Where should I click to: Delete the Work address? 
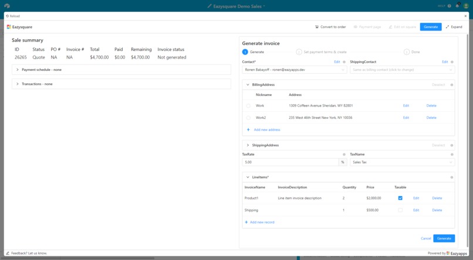[431, 105]
